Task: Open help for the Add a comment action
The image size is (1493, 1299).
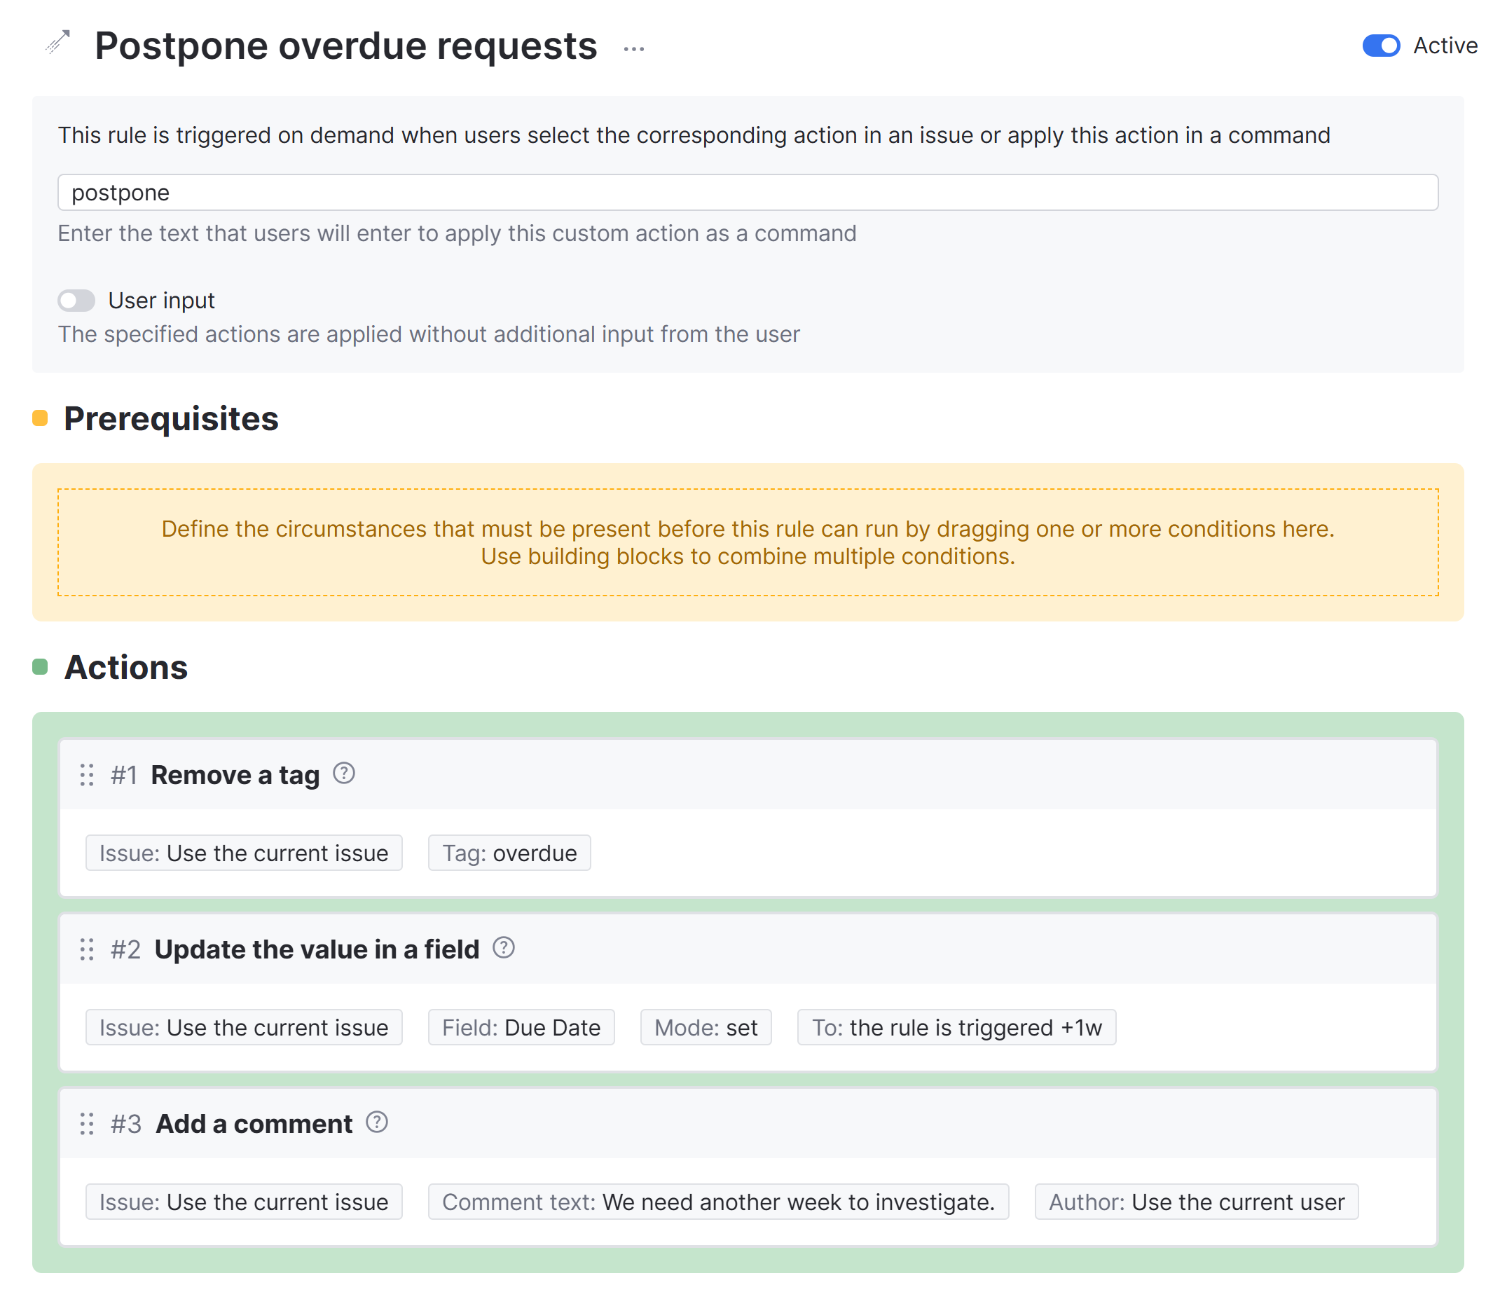Action: pyautogui.click(x=376, y=1123)
